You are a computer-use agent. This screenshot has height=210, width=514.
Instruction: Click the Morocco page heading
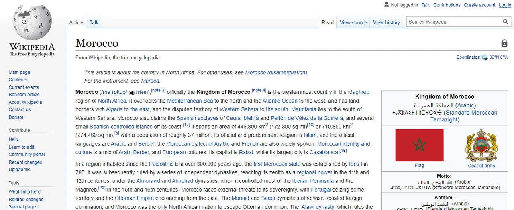pyautogui.click(x=97, y=43)
